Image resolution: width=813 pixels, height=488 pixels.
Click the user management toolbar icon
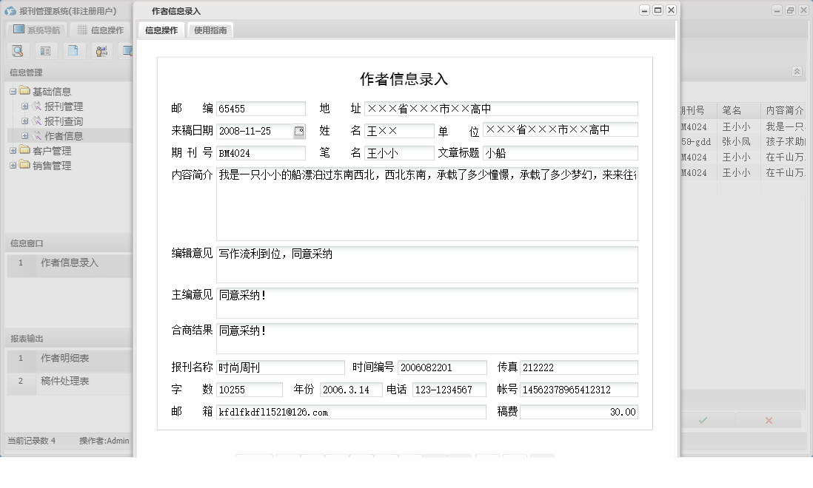(101, 50)
